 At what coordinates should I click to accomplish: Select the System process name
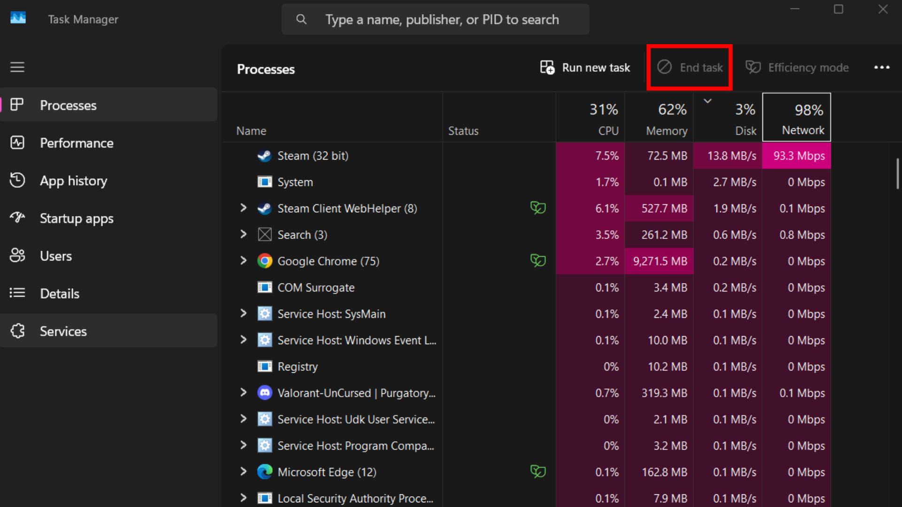point(295,182)
